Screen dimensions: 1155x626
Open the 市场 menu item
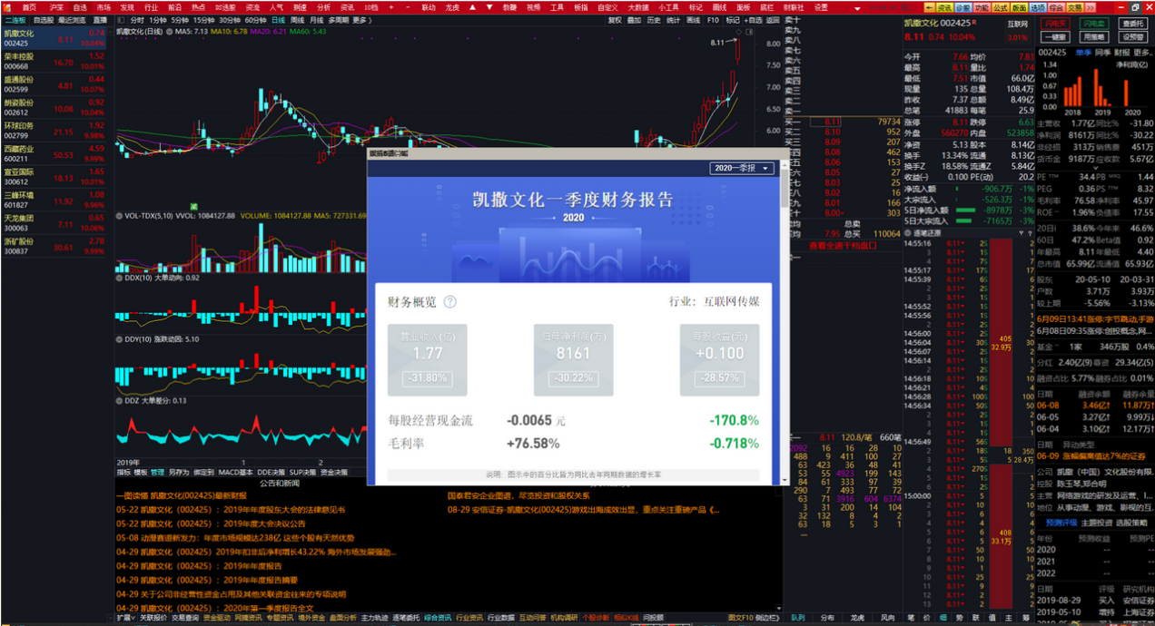[104, 6]
